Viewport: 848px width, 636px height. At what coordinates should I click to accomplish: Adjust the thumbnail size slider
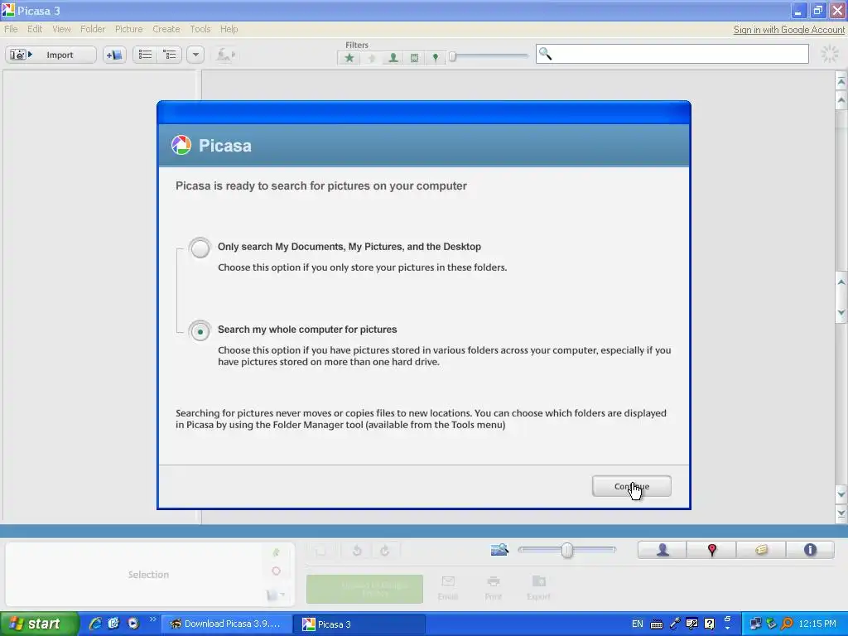566,550
